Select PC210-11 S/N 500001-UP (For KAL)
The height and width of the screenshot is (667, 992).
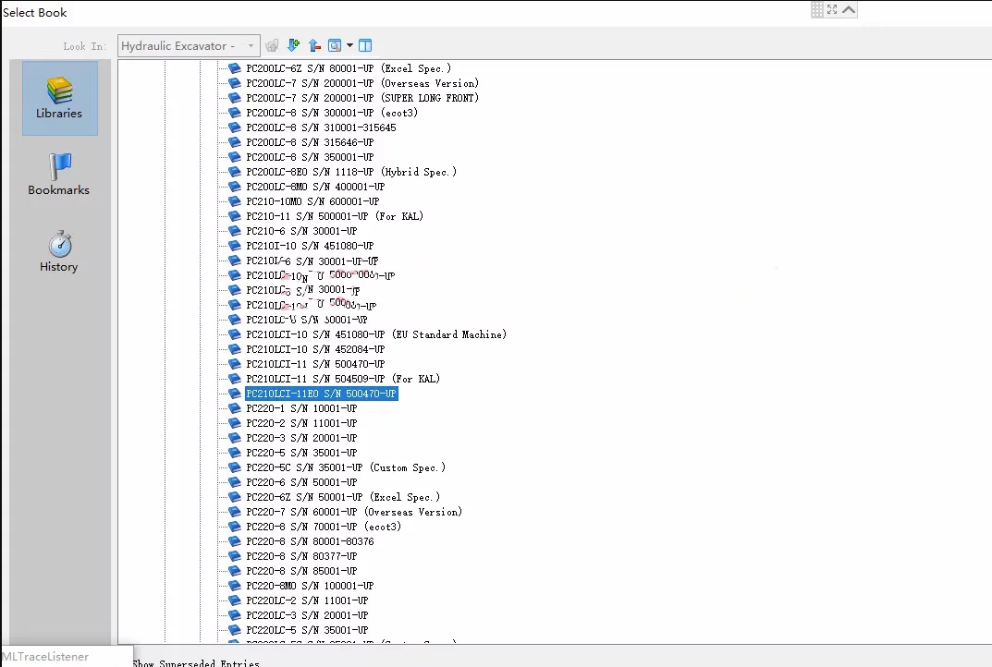[335, 216]
